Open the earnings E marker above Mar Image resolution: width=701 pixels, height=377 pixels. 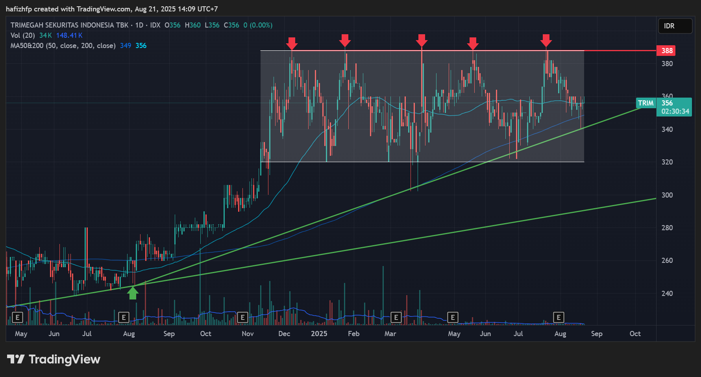tap(396, 317)
